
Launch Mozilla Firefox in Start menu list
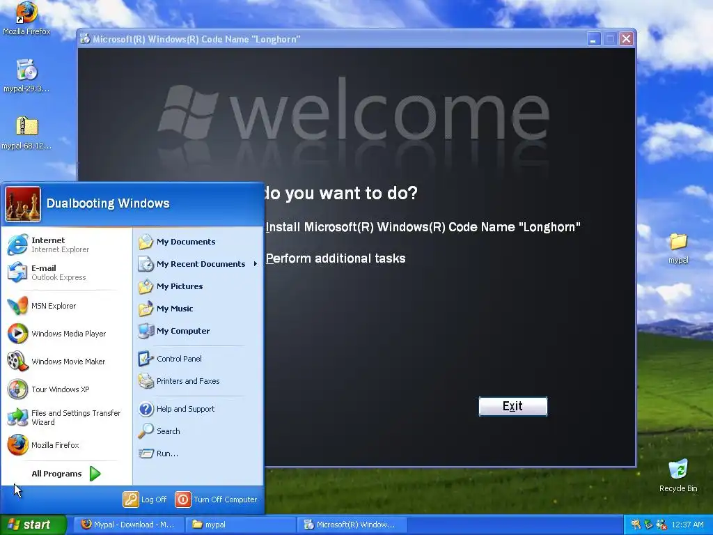click(66, 445)
